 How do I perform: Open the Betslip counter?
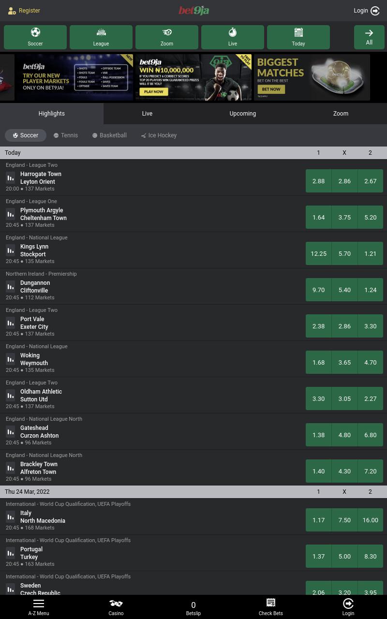click(x=193, y=607)
